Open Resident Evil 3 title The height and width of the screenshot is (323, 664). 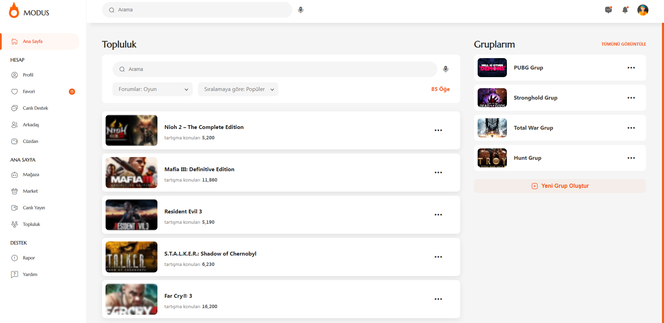[183, 212]
